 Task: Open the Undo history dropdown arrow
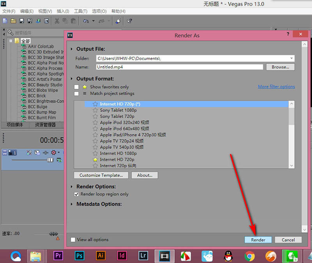93,21
